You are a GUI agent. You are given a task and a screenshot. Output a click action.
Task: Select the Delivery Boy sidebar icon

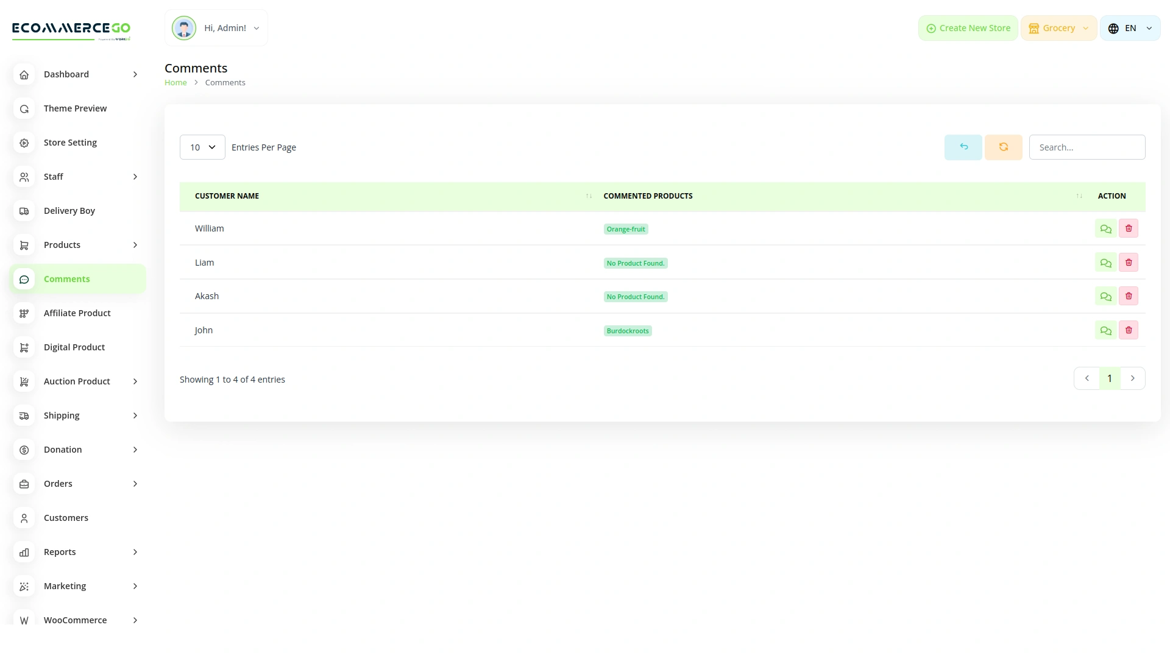pos(24,211)
